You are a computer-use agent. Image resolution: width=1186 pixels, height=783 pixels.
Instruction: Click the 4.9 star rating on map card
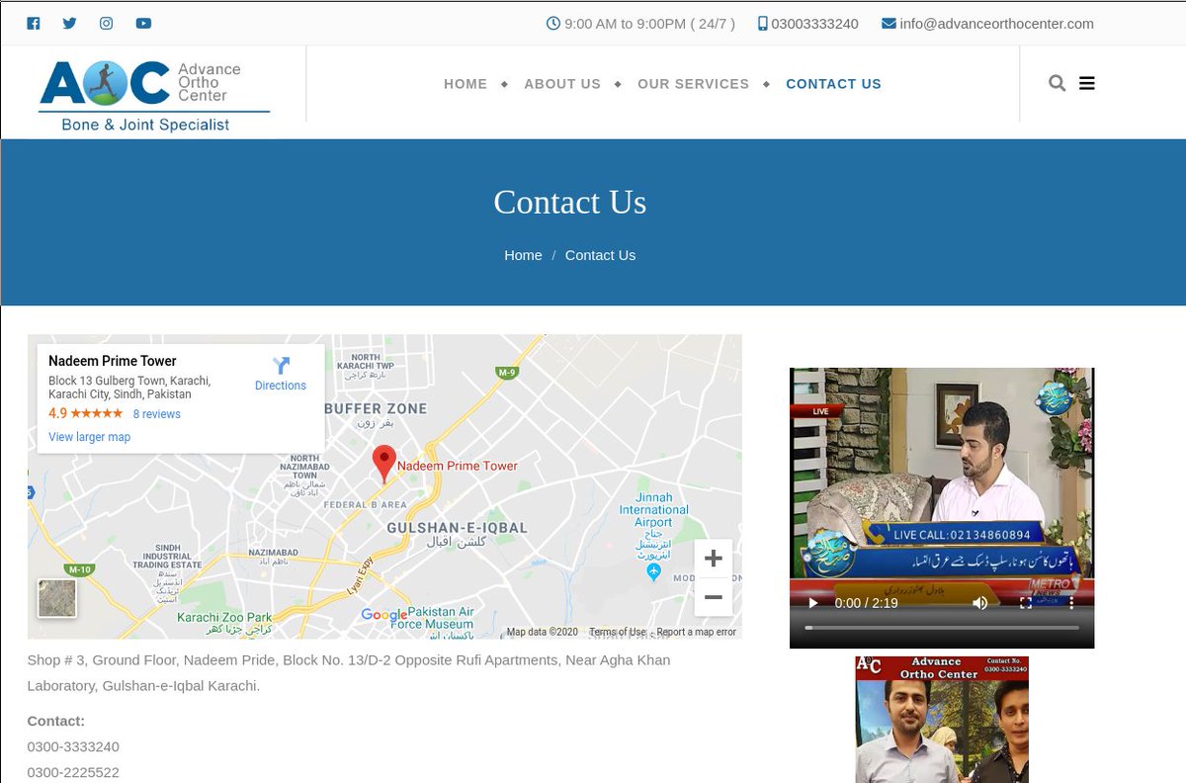coord(86,414)
